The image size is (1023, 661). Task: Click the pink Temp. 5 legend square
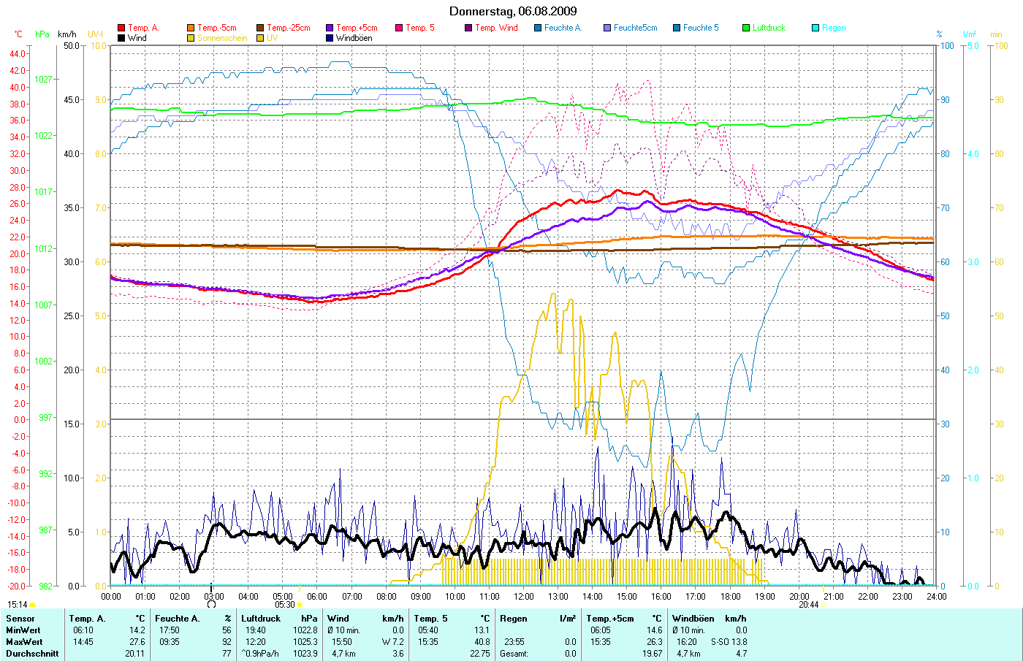pos(399,28)
